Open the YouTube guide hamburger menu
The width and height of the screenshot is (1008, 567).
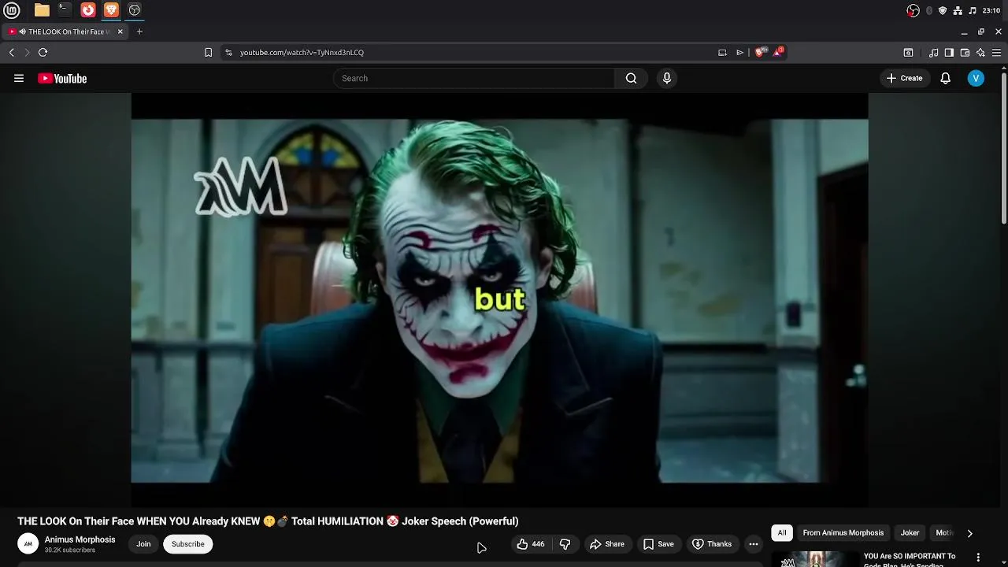(x=19, y=78)
